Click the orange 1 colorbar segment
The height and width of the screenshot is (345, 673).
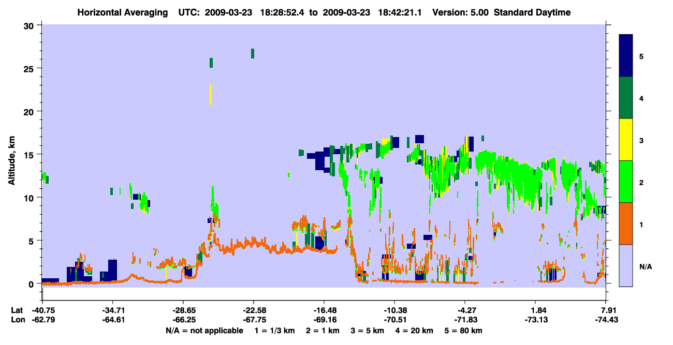(x=626, y=223)
